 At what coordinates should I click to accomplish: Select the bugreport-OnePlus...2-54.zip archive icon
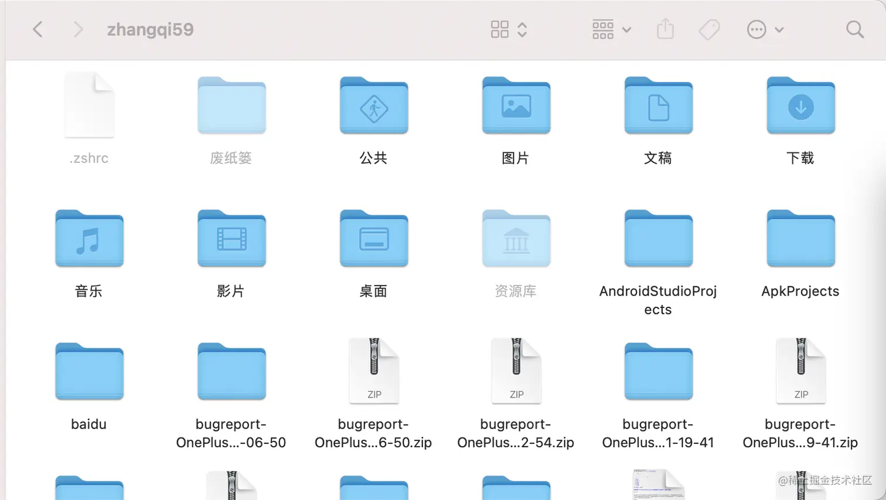[516, 371]
